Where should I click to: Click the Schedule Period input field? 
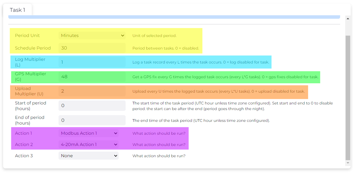coord(92,48)
